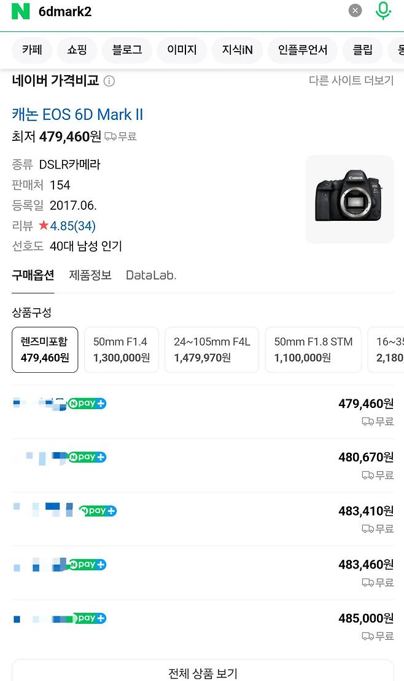The width and height of the screenshot is (404, 681).
Task: Expand 전체 상품 보기 to show all products
Action: click(x=203, y=673)
